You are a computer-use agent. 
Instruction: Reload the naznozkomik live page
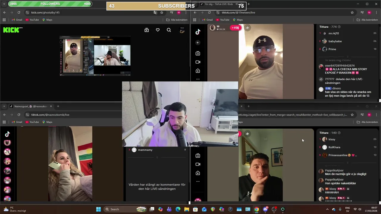pyautogui.click(x=19, y=115)
